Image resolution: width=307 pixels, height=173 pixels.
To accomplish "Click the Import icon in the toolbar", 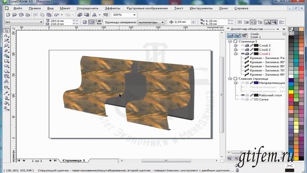I will [x=80, y=15].
